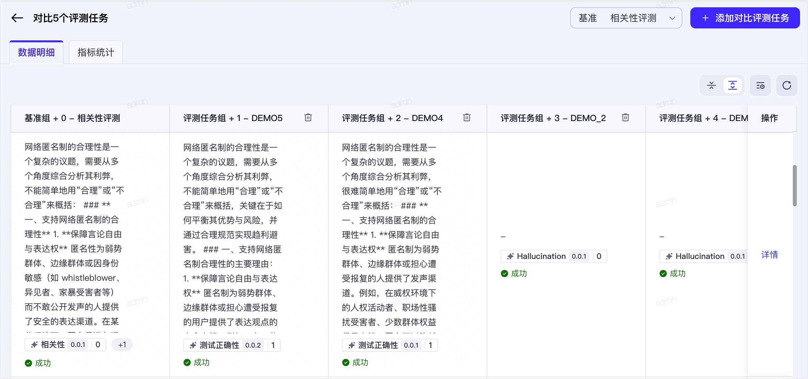Screen dimensions: 808x379
Task: Delete the DEMO5 task group column
Action: [x=308, y=117]
